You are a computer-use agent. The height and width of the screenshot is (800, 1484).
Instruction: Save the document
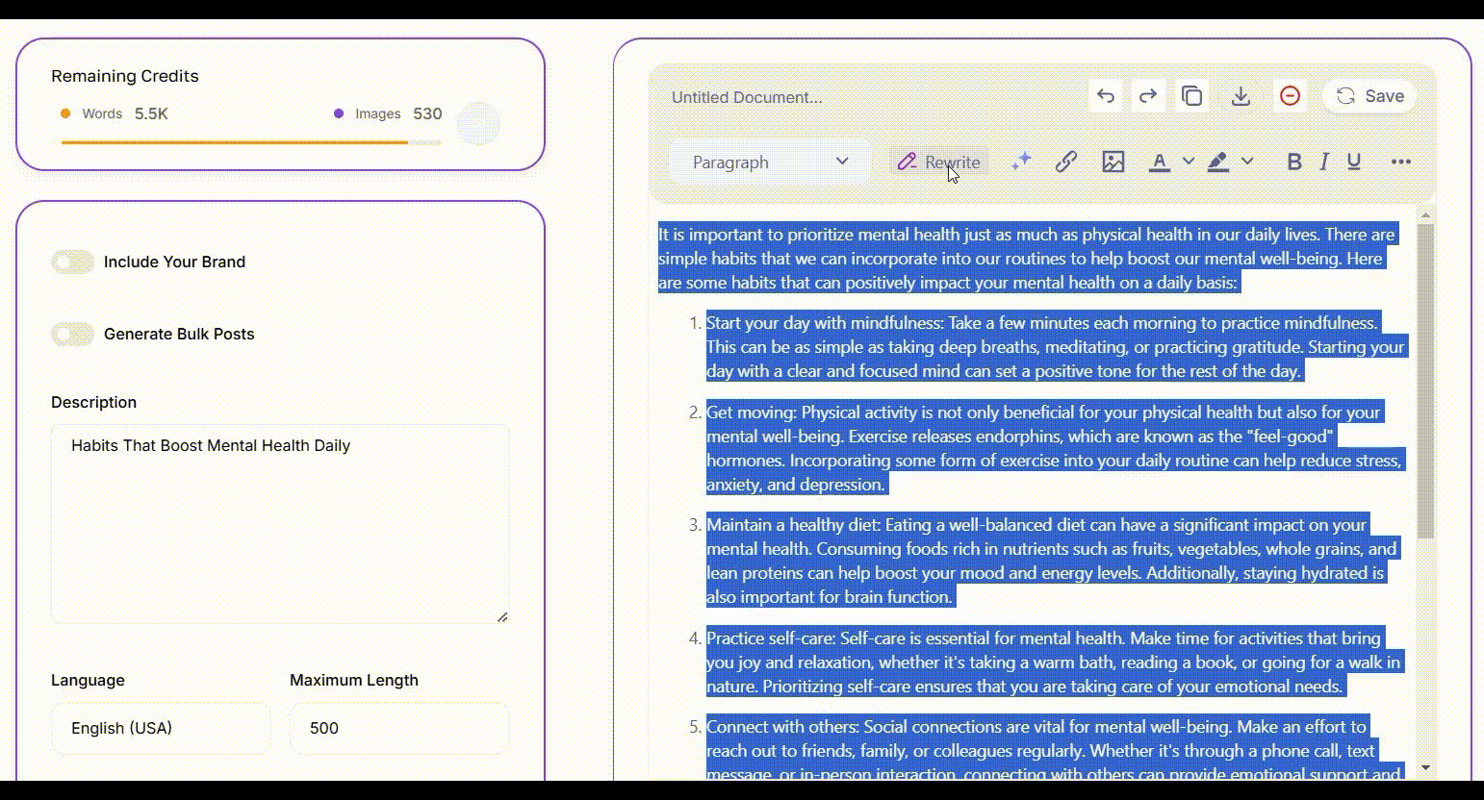(1369, 96)
